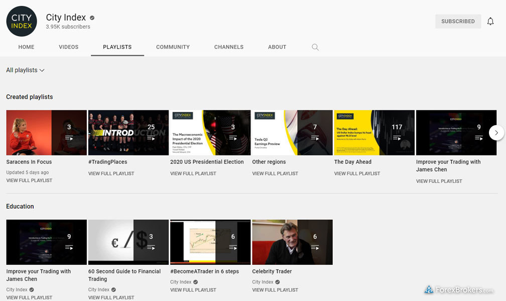This screenshot has height=301, width=506.
Task: Click verified badge under Celebrity Trader
Action: pyautogui.click(x=278, y=282)
